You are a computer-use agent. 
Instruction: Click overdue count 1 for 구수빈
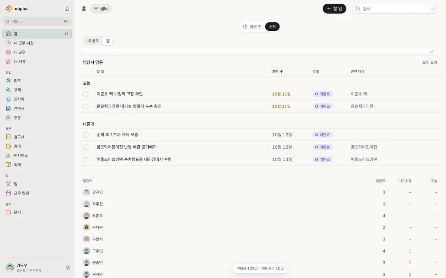[410, 251]
